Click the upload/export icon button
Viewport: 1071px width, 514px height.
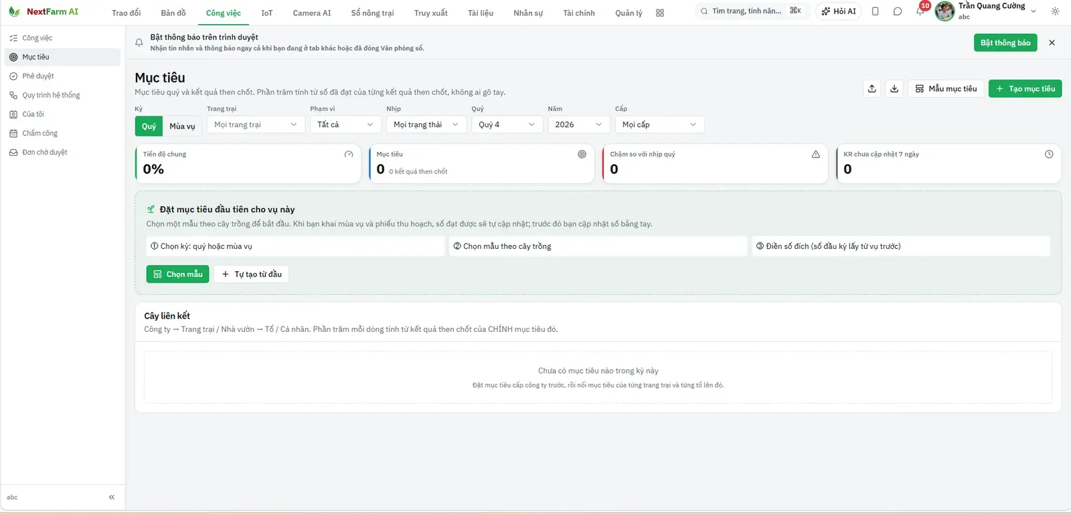click(872, 88)
